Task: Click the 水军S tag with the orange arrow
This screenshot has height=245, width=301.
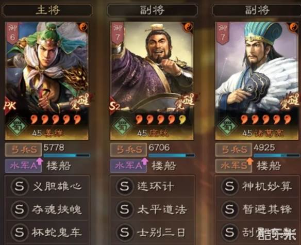Action: (x=234, y=166)
